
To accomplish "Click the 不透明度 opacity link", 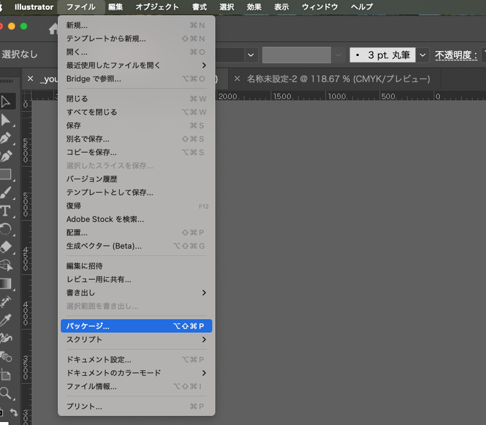I will pos(456,55).
